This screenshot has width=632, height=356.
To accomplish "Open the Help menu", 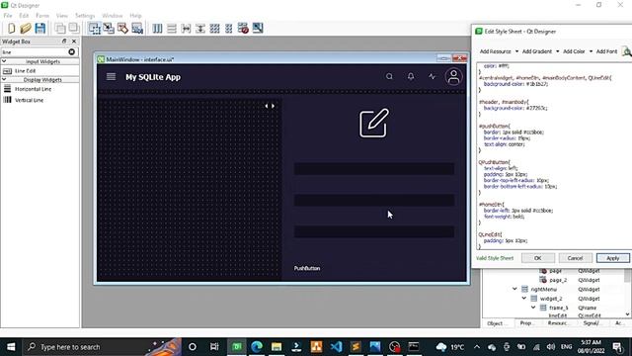I will click(x=135, y=16).
